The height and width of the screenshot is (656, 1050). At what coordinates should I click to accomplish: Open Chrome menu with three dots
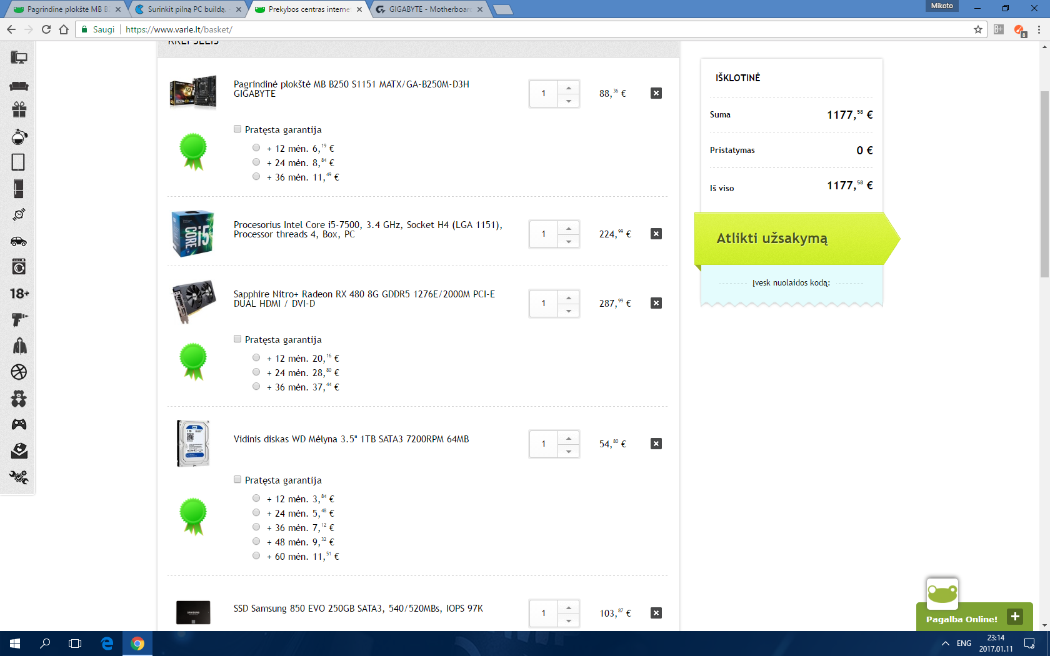(1039, 29)
